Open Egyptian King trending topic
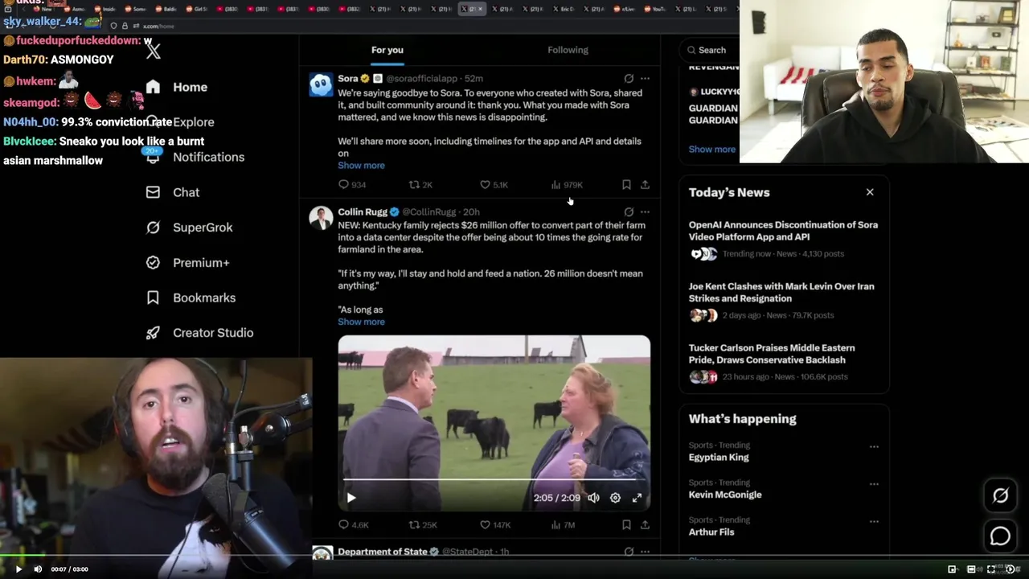 click(719, 458)
